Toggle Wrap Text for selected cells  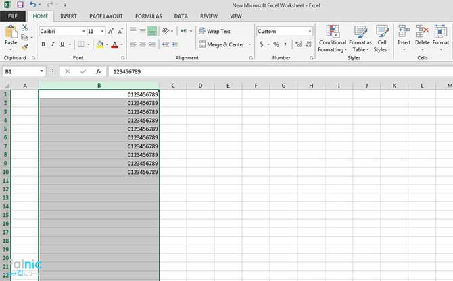point(214,31)
